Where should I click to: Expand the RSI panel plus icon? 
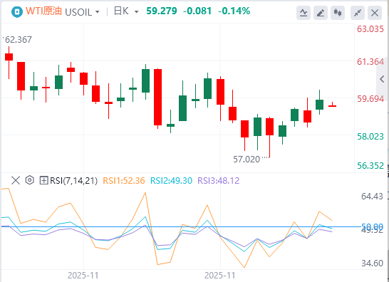pos(43,180)
